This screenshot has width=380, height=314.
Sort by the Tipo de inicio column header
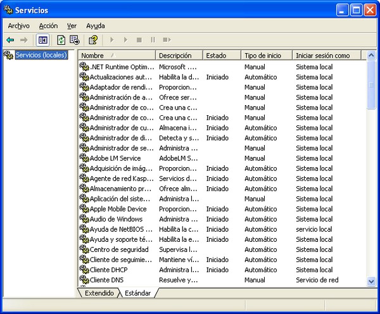click(x=267, y=56)
